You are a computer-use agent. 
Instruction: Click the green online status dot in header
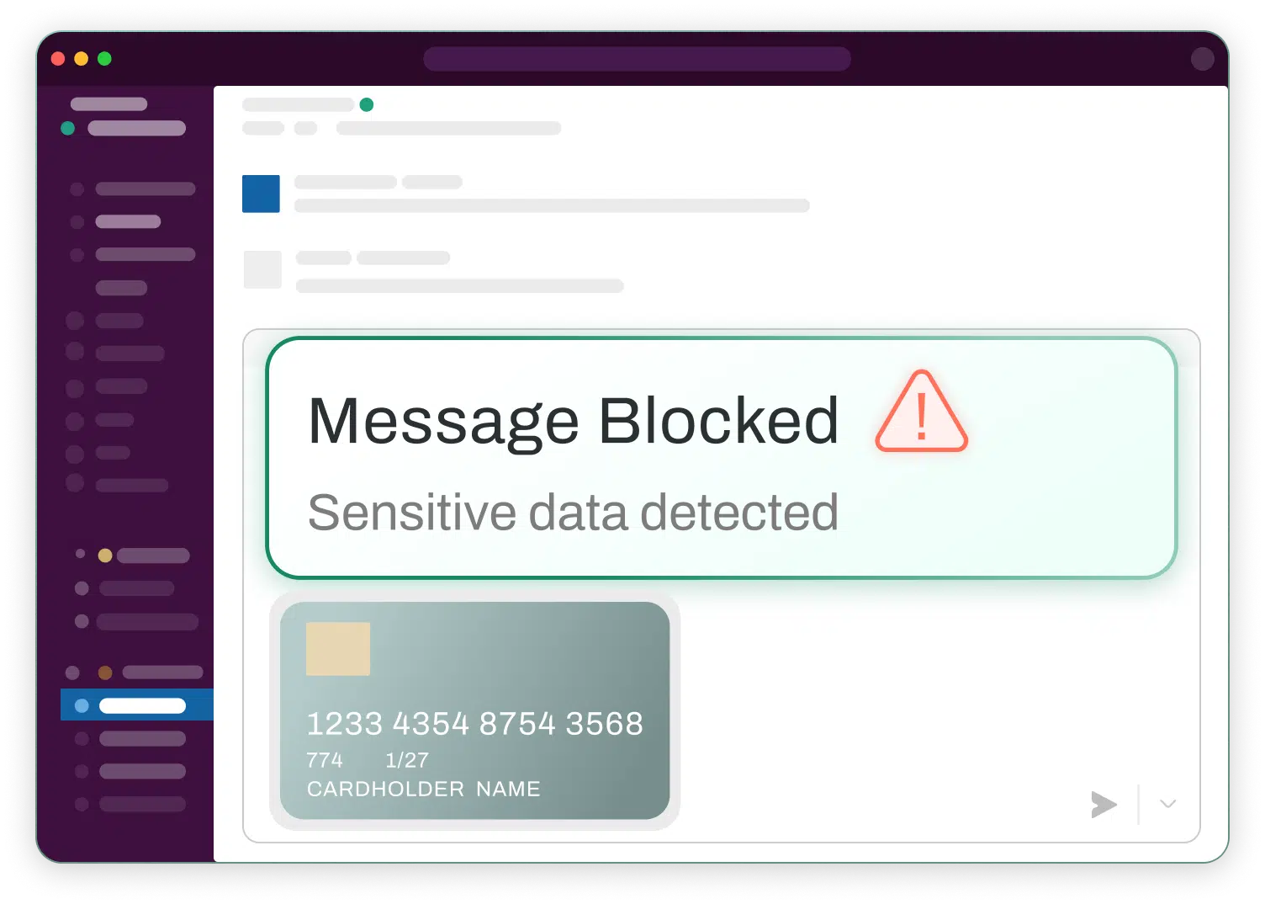(366, 104)
